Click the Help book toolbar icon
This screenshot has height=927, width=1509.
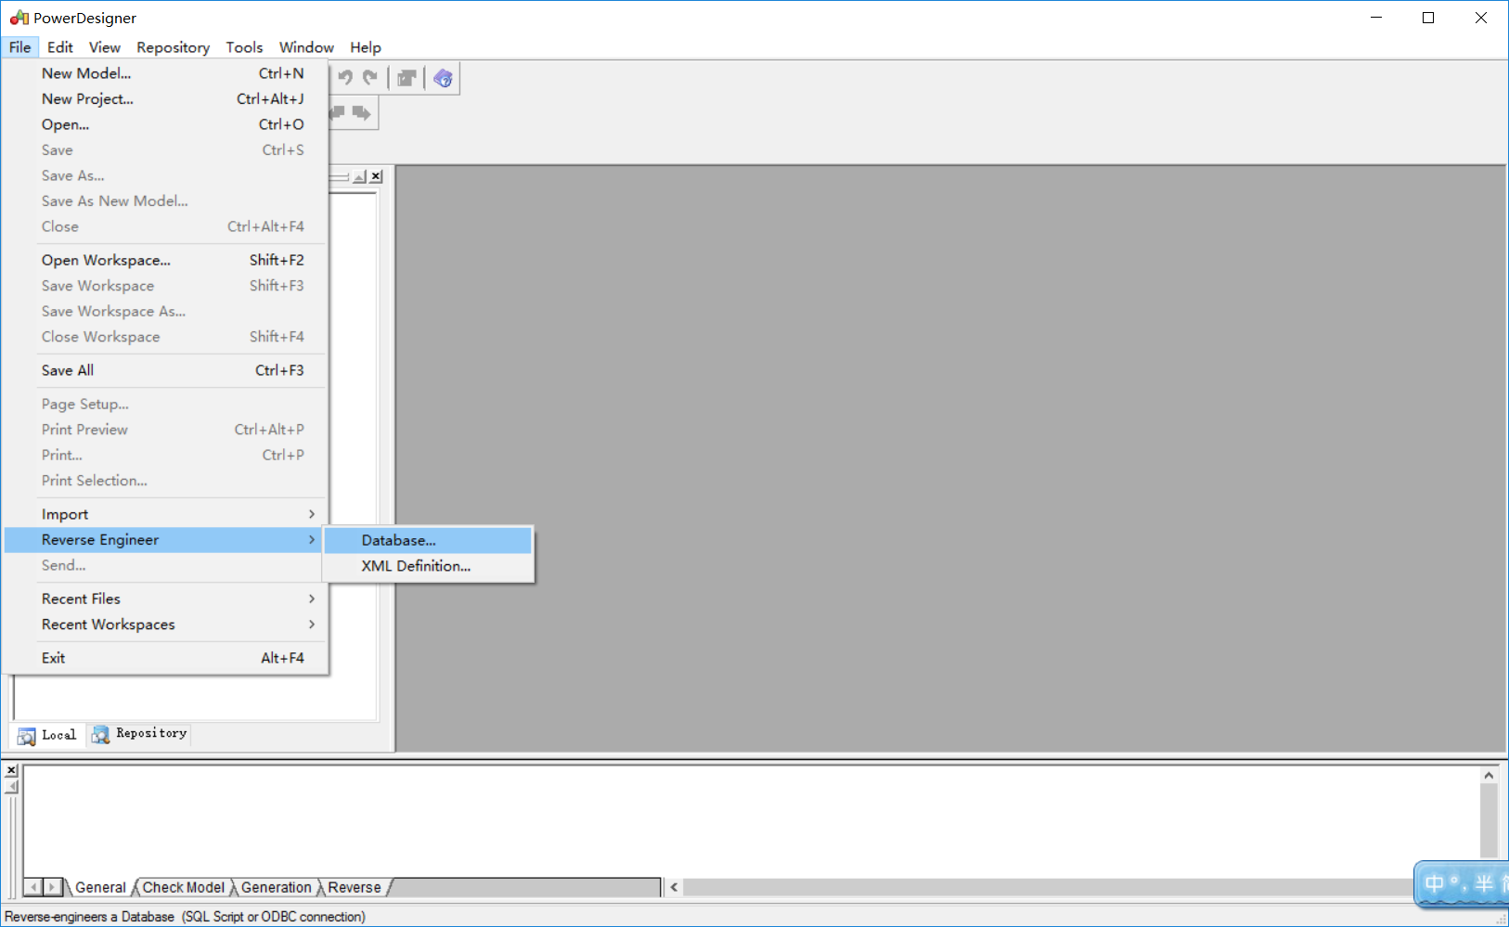tap(443, 79)
